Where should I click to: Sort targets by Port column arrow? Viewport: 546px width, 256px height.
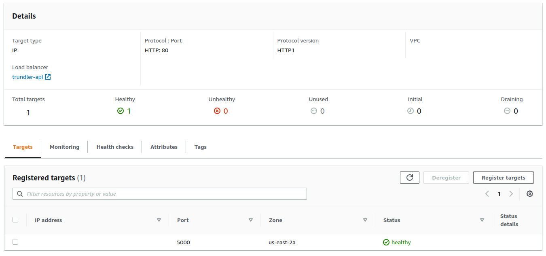coord(251,220)
